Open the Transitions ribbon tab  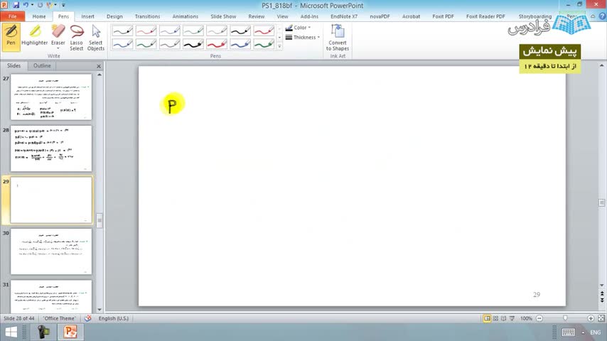point(147,16)
